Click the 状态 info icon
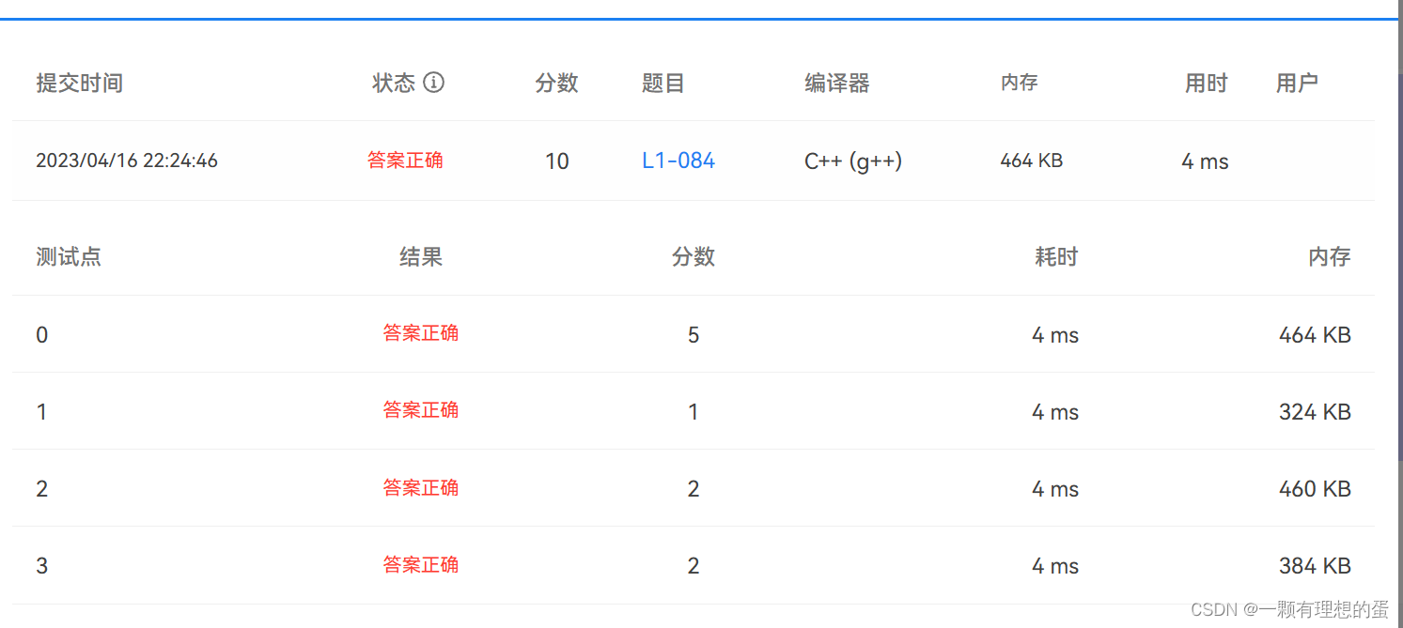The image size is (1403, 628). (x=433, y=83)
